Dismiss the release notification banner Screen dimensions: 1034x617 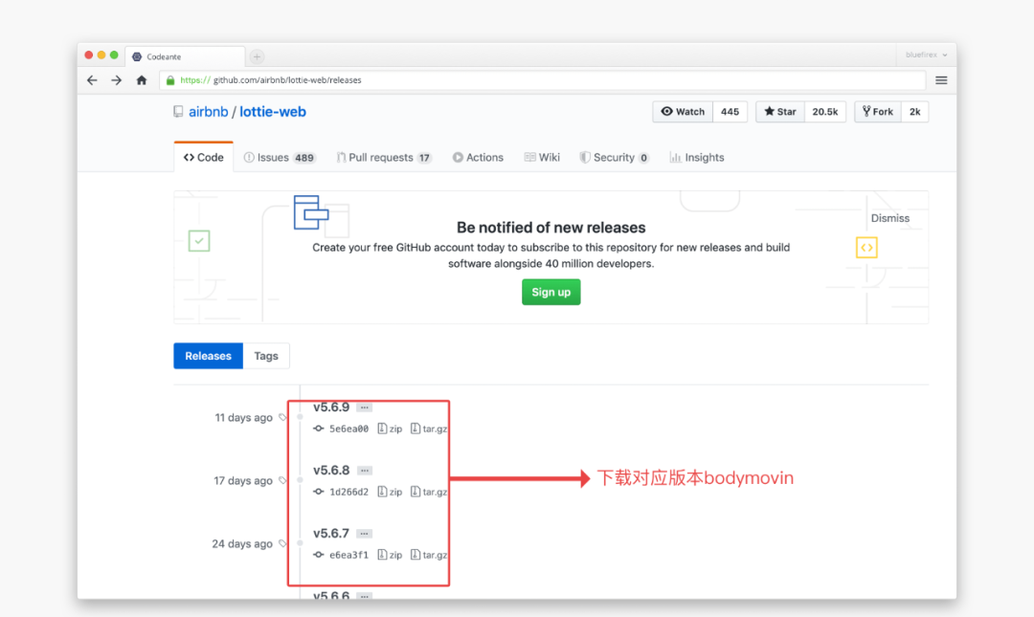point(890,218)
